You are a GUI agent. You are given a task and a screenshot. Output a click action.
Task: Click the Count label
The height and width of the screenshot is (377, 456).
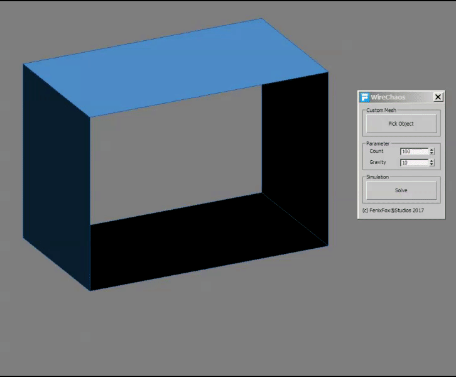pos(376,151)
